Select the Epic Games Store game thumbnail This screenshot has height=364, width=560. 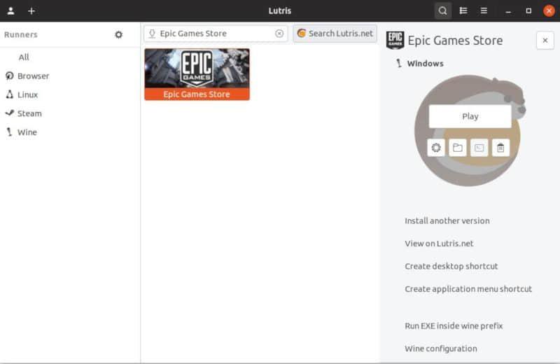click(197, 73)
